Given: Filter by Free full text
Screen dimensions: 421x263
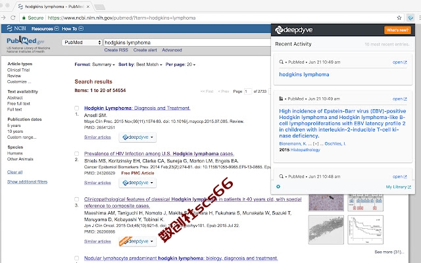Looking at the screenshot, I should point(18,104).
